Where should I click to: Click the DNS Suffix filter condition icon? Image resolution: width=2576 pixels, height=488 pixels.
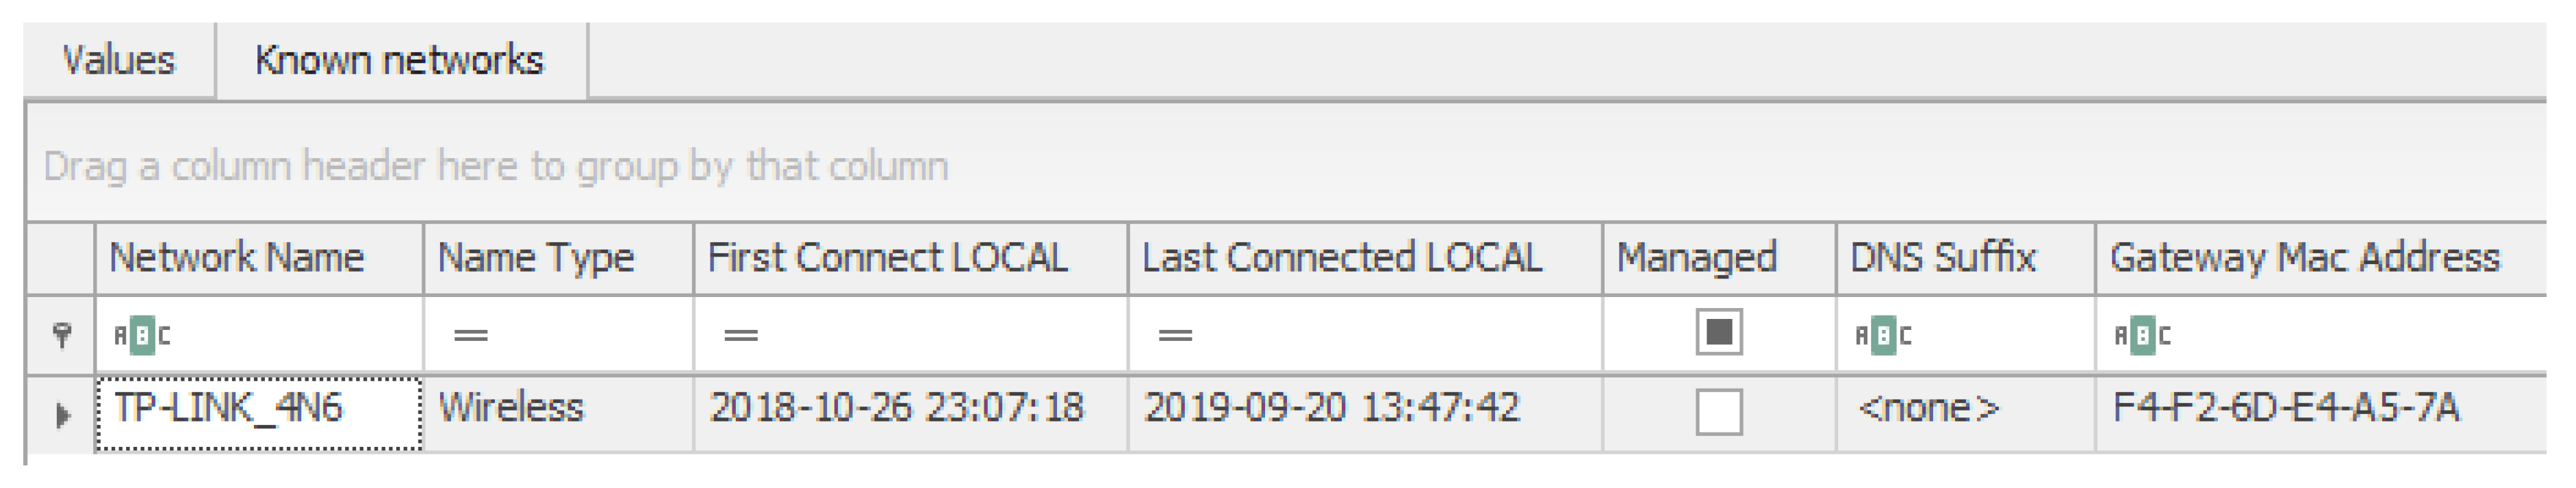(1883, 335)
